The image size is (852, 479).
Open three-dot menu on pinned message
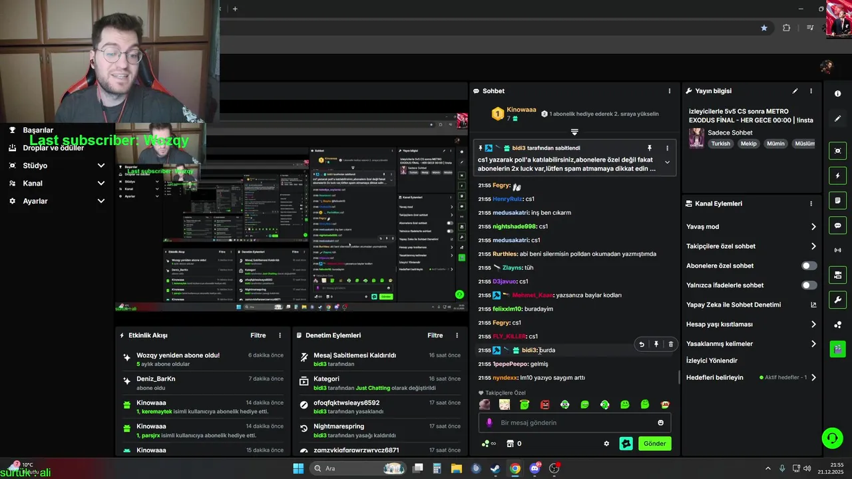[x=667, y=148]
